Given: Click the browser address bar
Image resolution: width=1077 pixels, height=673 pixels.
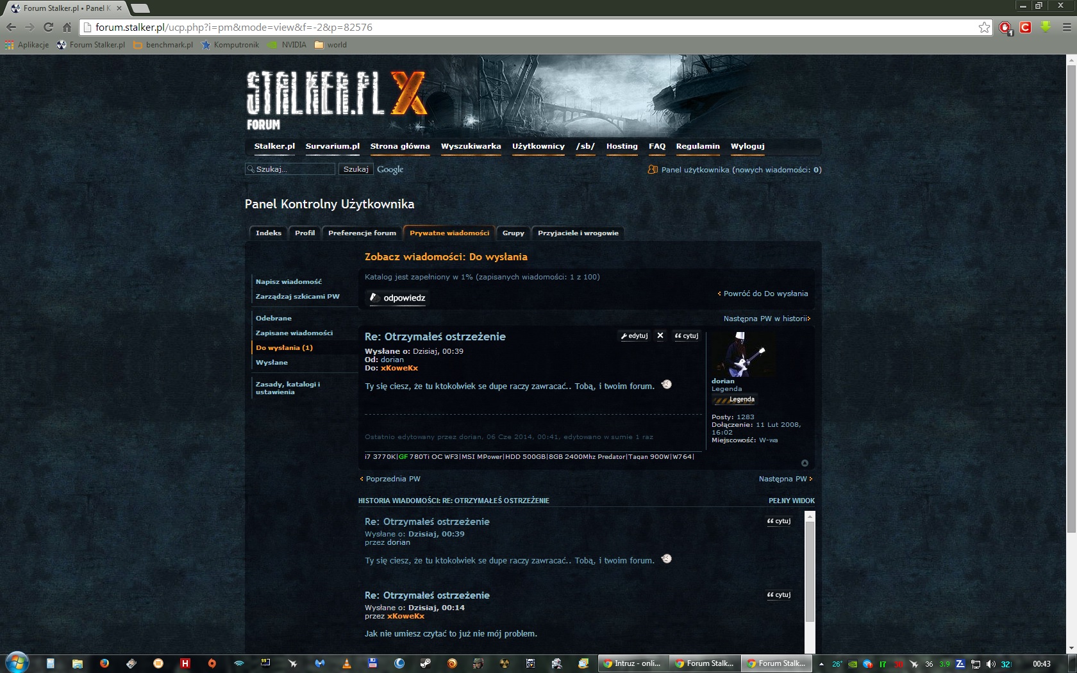Looking at the screenshot, I should [x=536, y=27].
